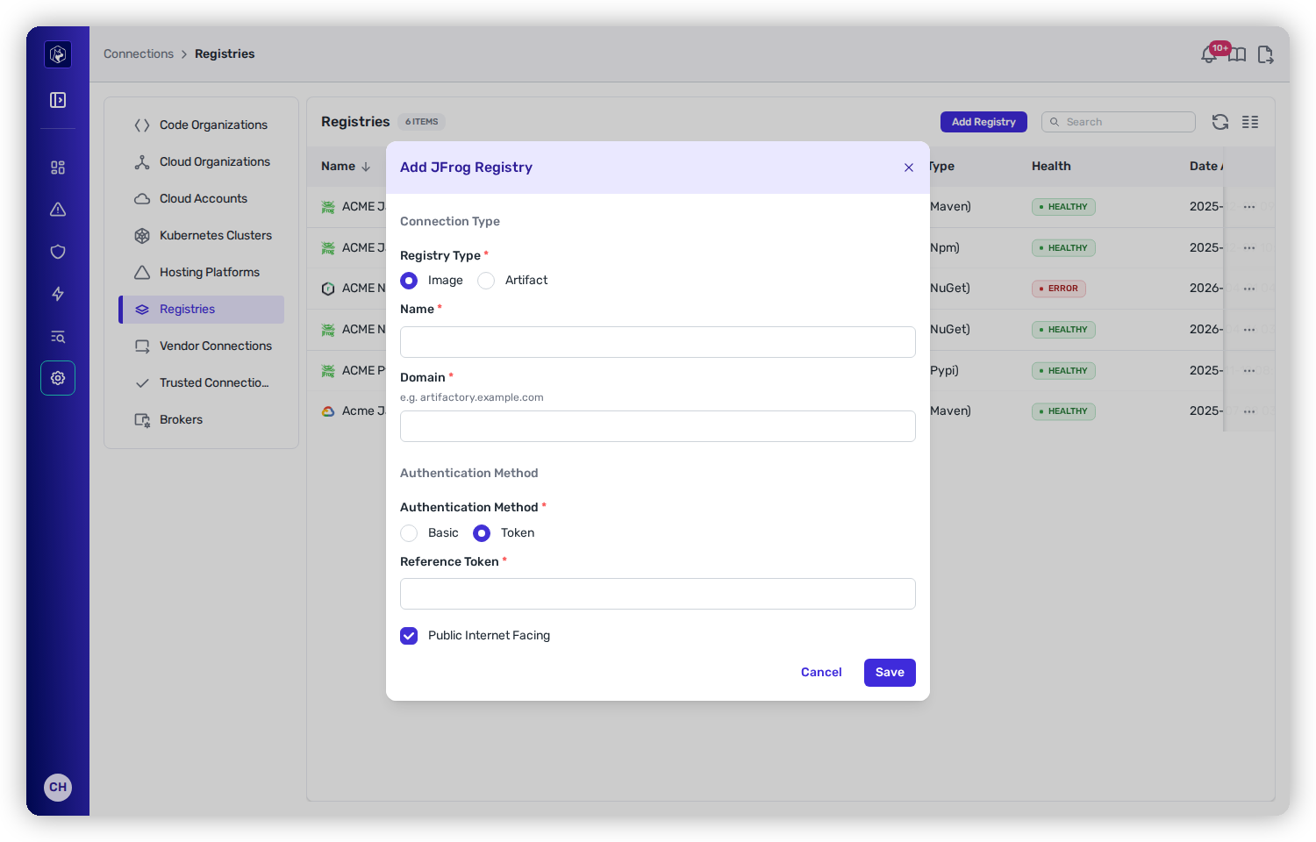1316x842 pixels.
Task: Close the Add JFrog Registry dialog
Action: point(909,168)
